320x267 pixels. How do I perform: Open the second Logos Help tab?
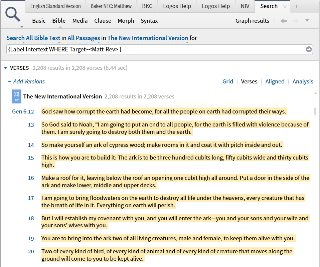[x=216, y=6]
